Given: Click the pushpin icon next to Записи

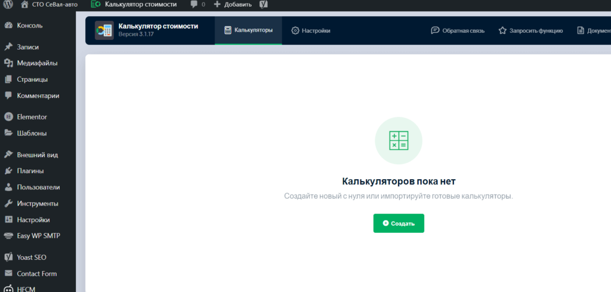Looking at the screenshot, I should [8, 47].
